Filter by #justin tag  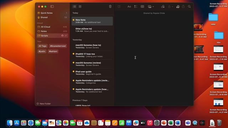42,51
